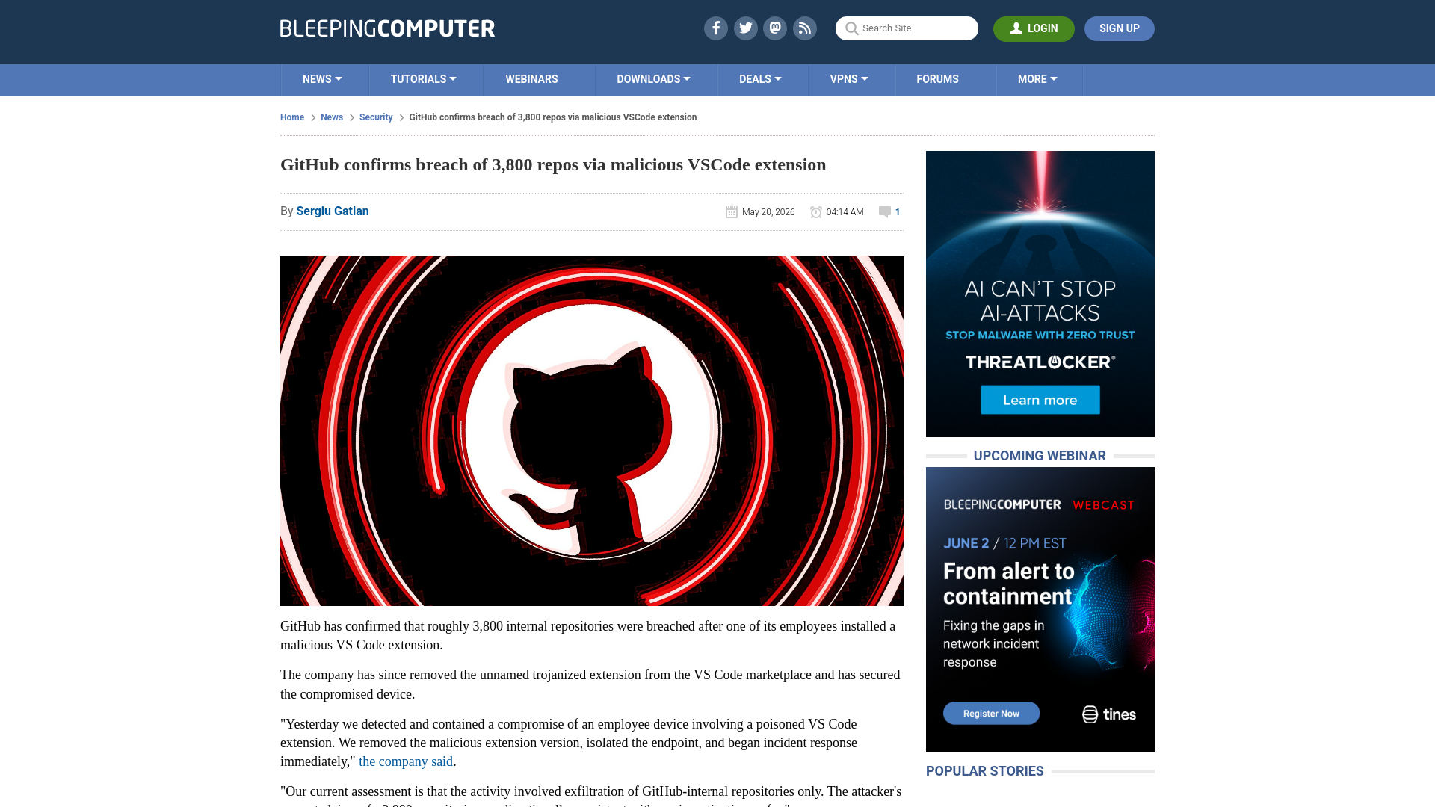Click the ThreatLocker ad banner headline

click(1040, 300)
